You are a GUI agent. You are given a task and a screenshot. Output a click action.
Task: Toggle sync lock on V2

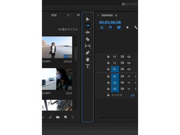pyautogui.click(x=122, y=63)
